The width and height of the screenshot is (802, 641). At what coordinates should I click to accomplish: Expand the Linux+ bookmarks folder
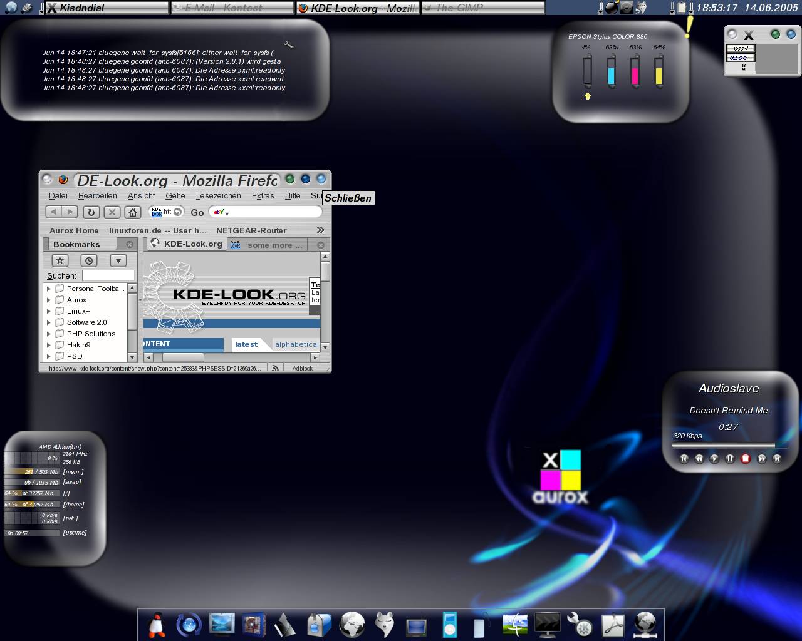pyautogui.click(x=48, y=311)
